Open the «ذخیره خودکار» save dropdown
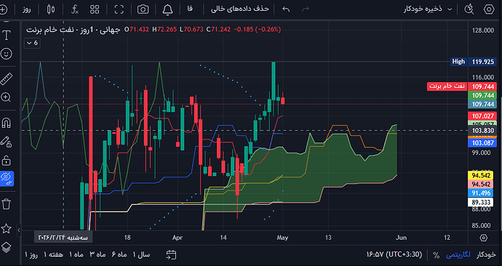 click(x=428, y=9)
